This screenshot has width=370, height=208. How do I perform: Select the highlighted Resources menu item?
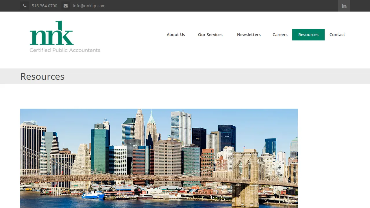308,35
